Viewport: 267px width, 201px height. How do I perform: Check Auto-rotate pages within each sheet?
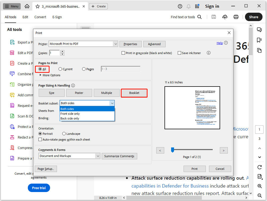40,140
